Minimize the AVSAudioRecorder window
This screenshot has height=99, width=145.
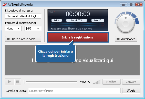click(x=123, y=4)
